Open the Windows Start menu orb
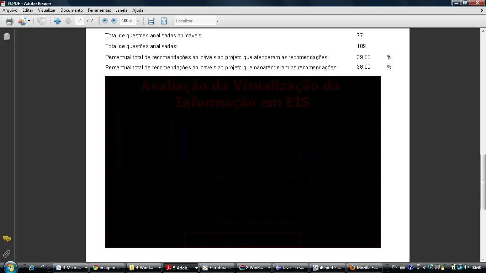 (10, 267)
